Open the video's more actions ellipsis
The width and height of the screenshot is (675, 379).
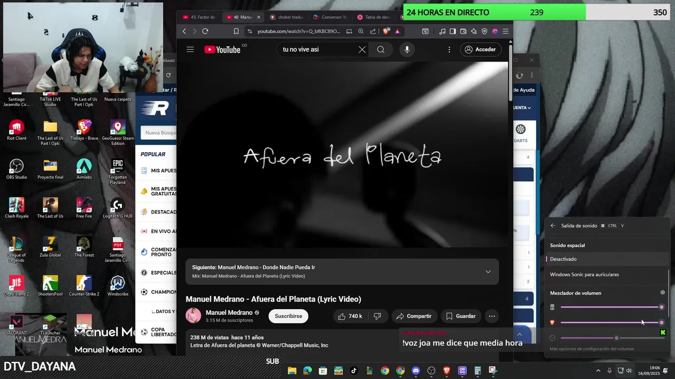tap(491, 316)
